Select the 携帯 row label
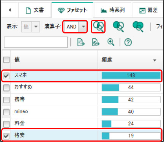Screen dimensions: 164x142 point(19,99)
